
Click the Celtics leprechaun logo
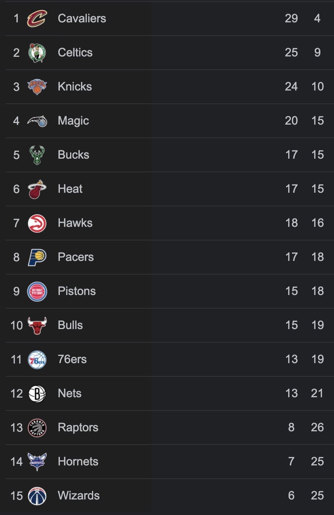click(x=37, y=53)
